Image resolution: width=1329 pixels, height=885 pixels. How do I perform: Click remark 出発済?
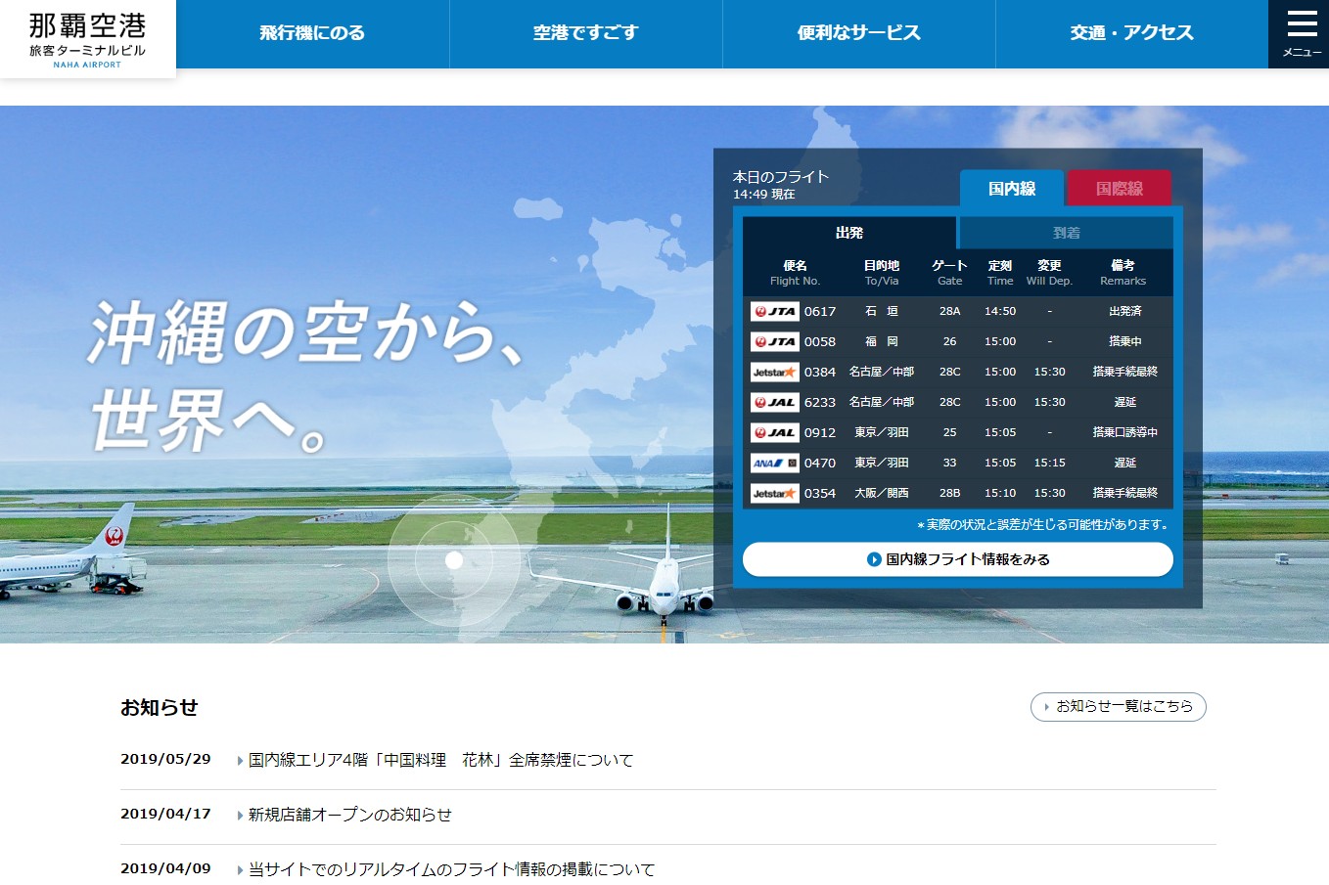[1124, 311]
